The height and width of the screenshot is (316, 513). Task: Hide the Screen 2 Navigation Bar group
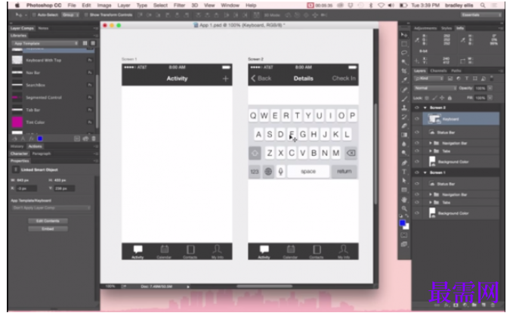tap(417, 143)
